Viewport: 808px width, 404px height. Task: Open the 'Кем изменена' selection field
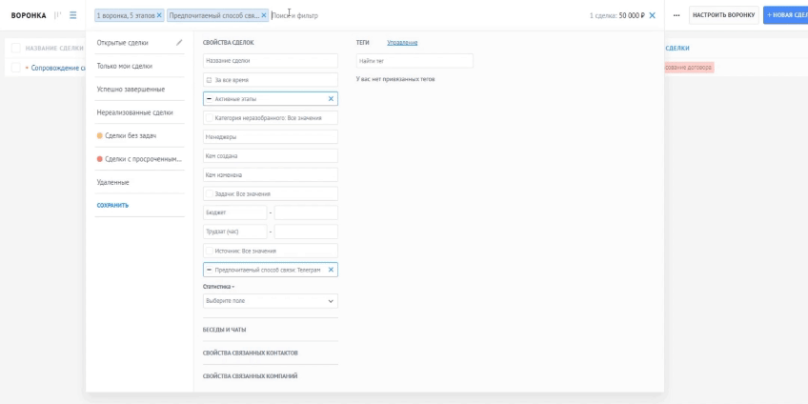pyautogui.click(x=271, y=174)
